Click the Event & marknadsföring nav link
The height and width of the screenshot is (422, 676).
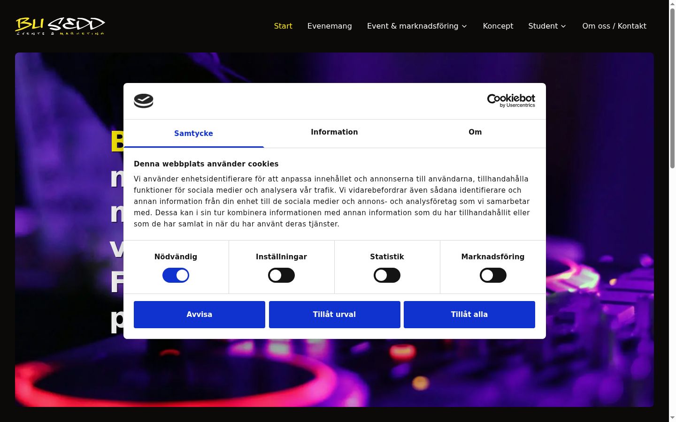pos(413,26)
